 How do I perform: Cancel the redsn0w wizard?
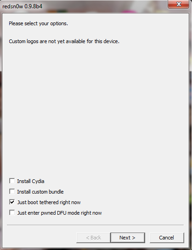(167, 238)
